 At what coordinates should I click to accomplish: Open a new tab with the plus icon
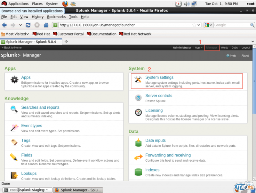66,42
